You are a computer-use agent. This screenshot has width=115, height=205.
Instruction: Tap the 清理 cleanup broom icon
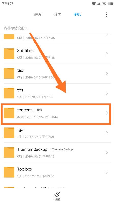click(x=57, y=194)
